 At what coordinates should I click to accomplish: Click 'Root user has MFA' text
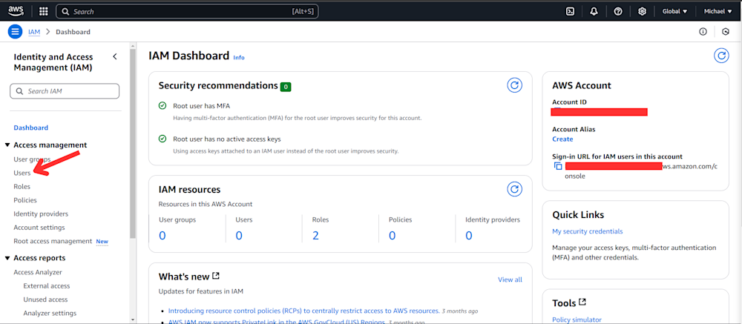click(202, 105)
